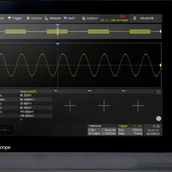
Task: Open the Trigger menu
Action: pos(15,18)
